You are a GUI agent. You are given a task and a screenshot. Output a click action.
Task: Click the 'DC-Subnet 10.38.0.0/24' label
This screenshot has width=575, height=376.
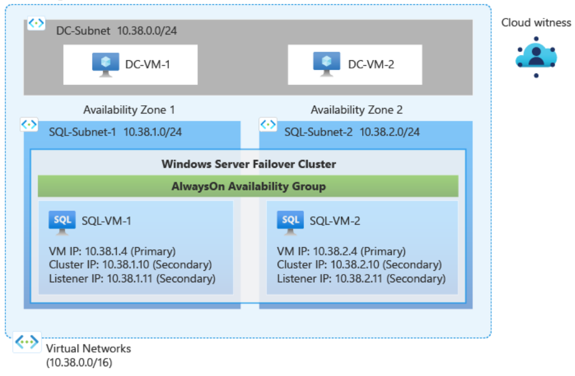[116, 31]
